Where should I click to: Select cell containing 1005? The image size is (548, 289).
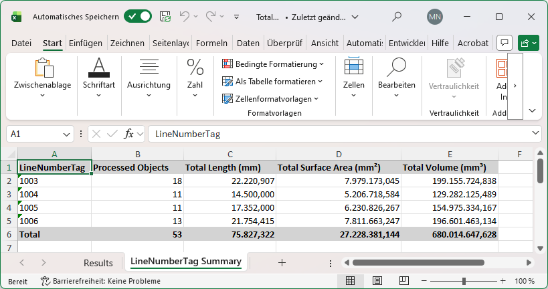click(x=54, y=207)
